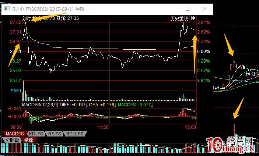The image size is (259, 156).
Task: Click the window app icon in title bar
Action: pyautogui.click(x=7, y=9)
